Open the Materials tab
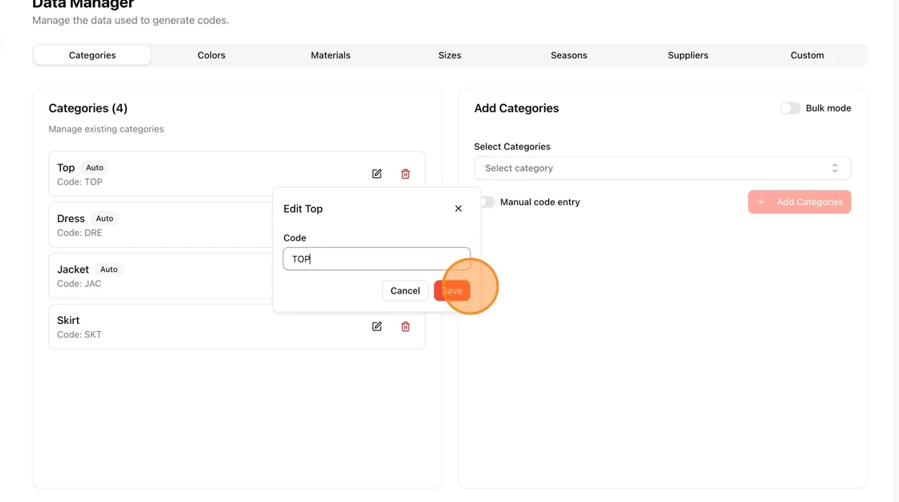Screen dimensions: 899x502 point(330,55)
